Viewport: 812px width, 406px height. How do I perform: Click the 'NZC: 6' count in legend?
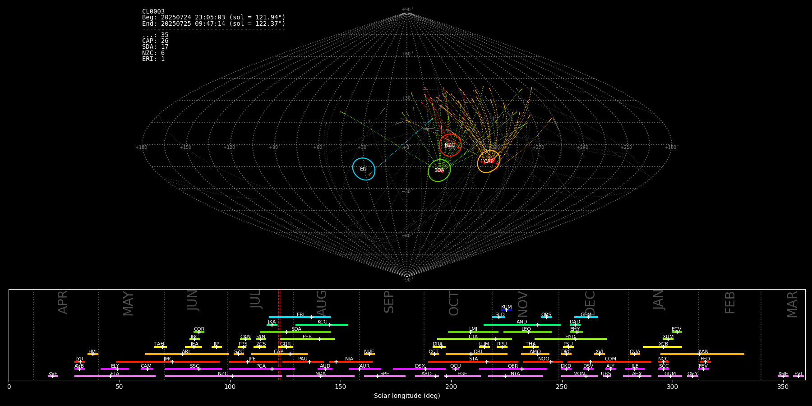(153, 53)
